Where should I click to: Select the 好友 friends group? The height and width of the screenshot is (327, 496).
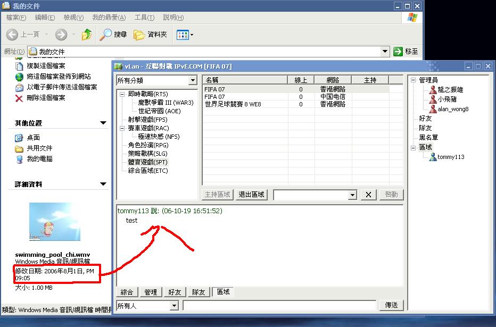click(x=425, y=119)
